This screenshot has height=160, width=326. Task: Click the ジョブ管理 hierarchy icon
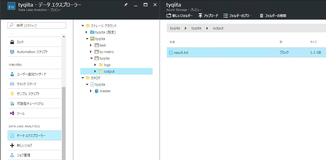12,155
